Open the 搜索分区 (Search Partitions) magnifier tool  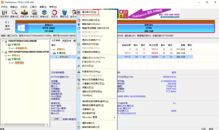pos(14,14)
